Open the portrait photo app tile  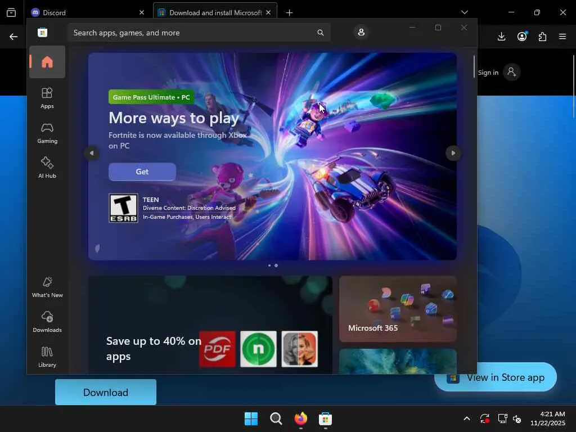[300, 349]
